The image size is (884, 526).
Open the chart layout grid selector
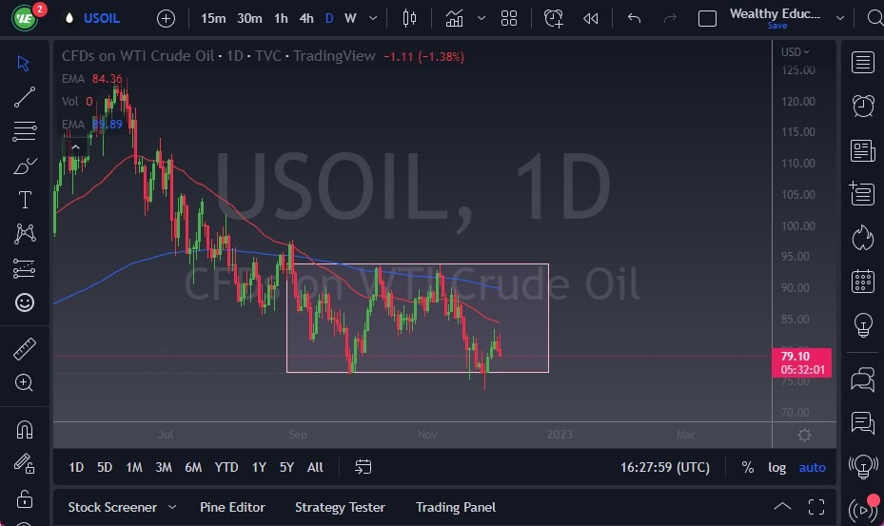(x=508, y=19)
